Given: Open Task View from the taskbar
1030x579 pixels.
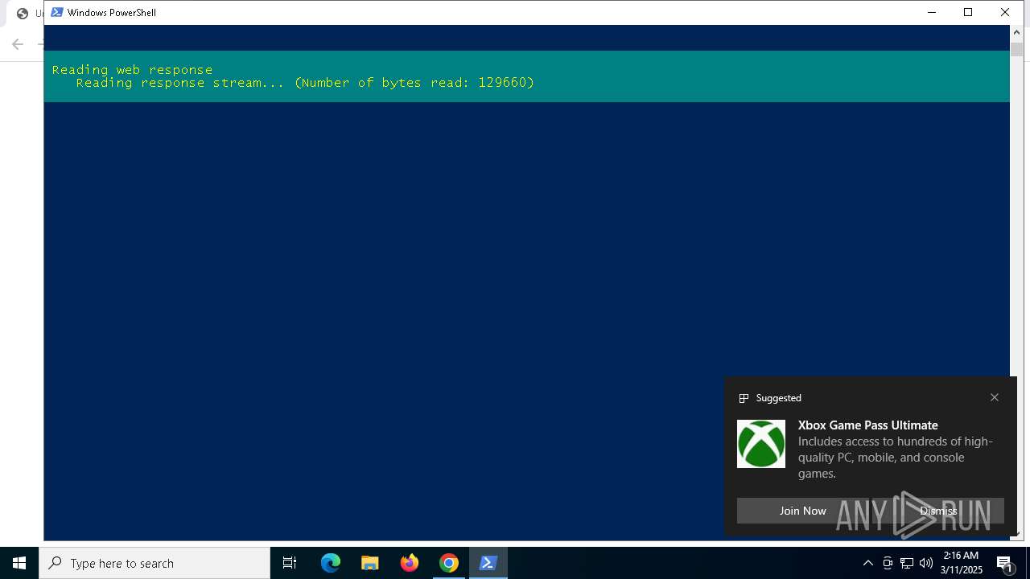Looking at the screenshot, I should 290,563.
